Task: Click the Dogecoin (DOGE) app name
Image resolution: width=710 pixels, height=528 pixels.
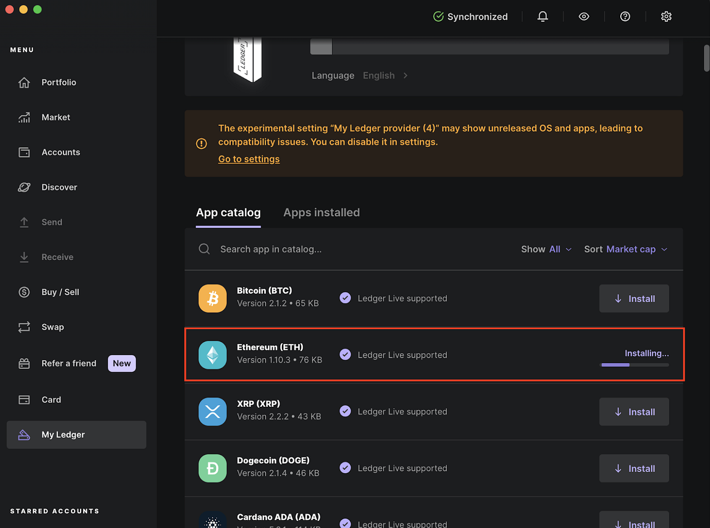Action: (x=273, y=461)
